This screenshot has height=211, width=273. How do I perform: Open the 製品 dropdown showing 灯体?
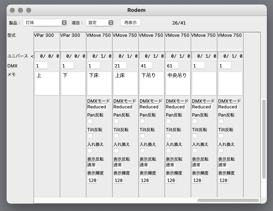point(45,22)
